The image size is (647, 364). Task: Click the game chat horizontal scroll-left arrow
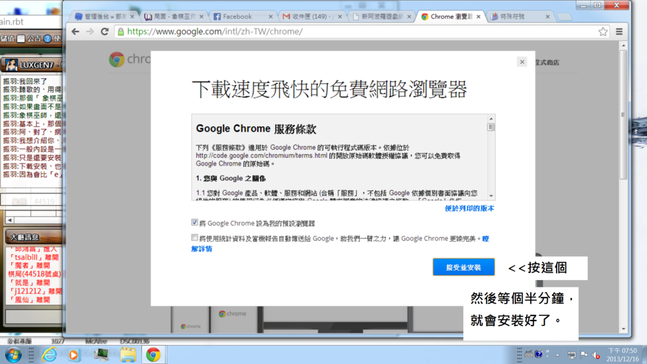[9, 220]
